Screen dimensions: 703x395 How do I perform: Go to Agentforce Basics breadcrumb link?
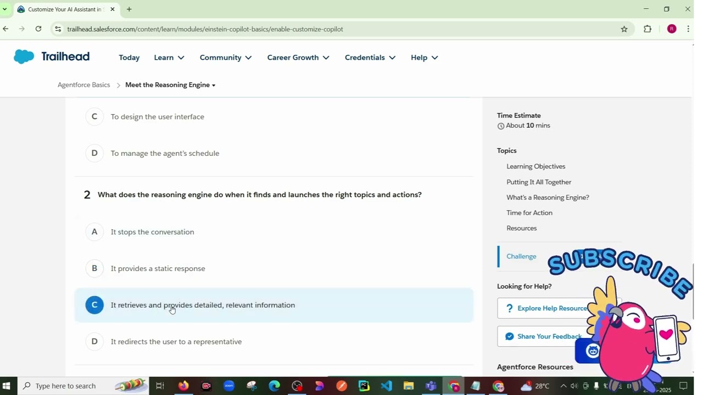pyautogui.click(x=83, y=85)
